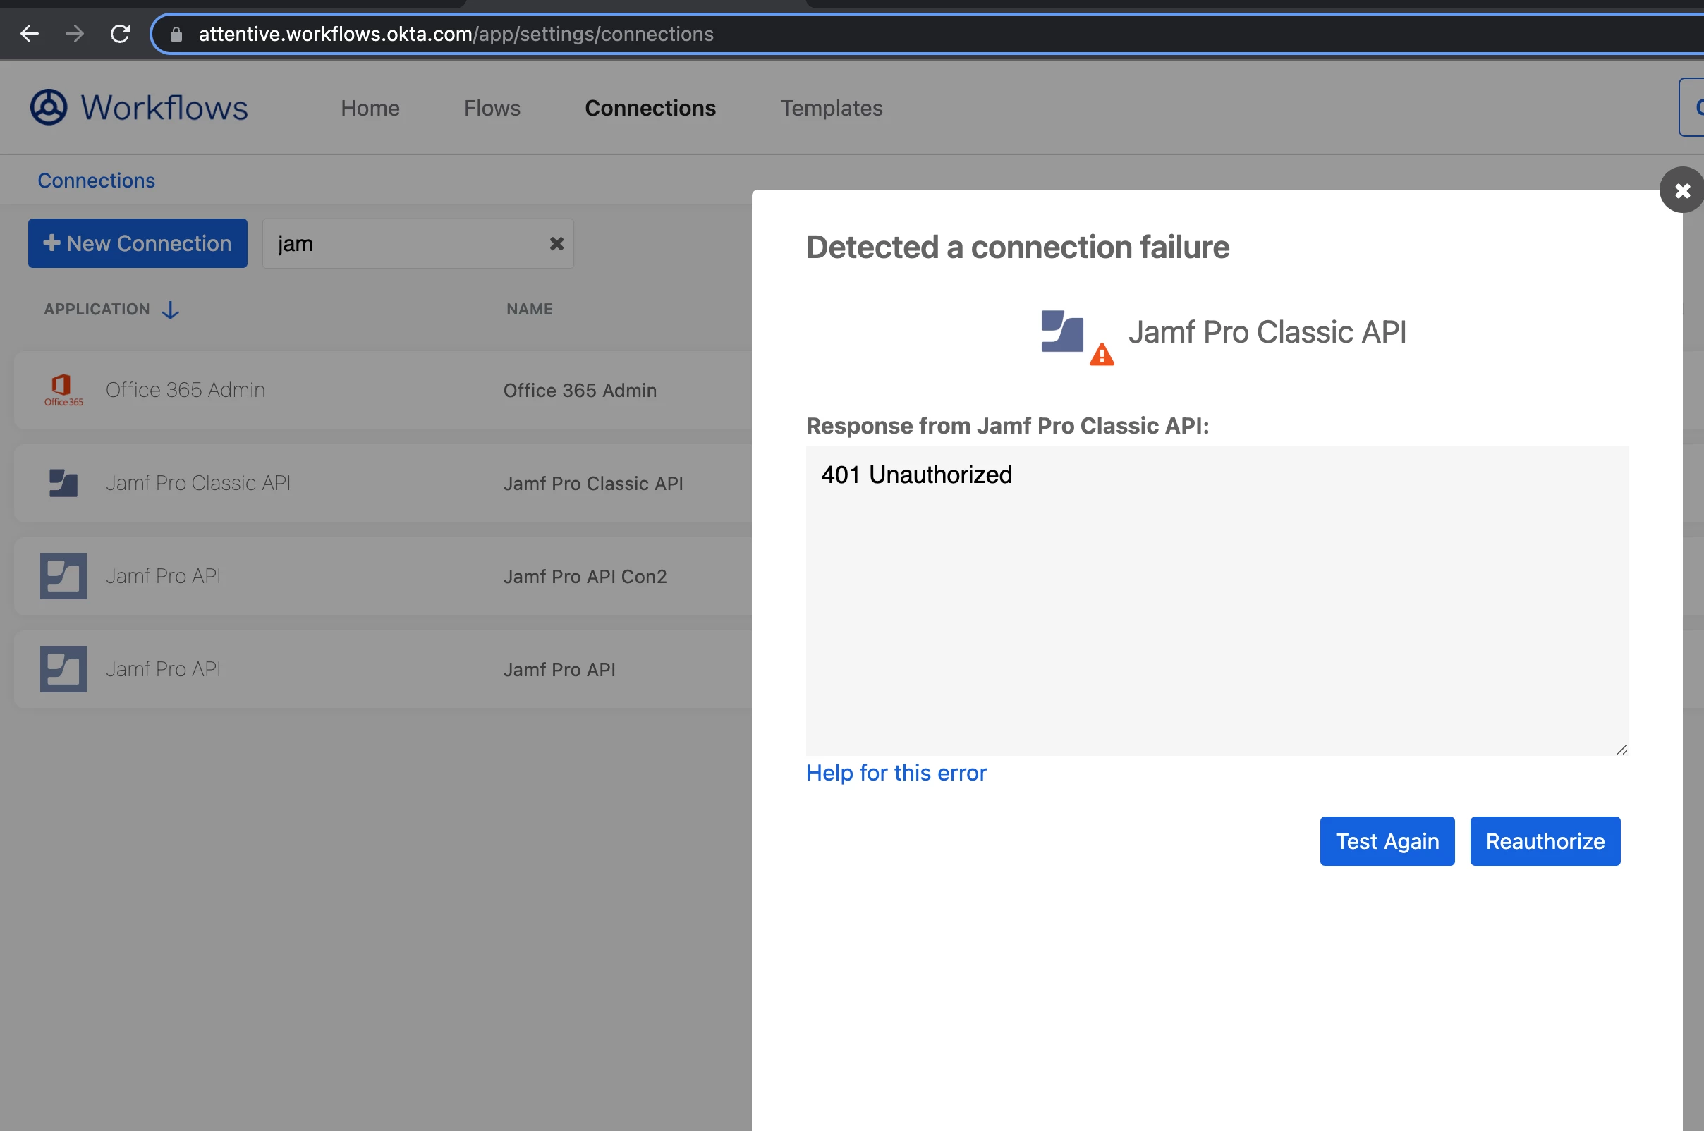The height and width of the screenshot is (1131, 1704).
Task: Click the Office 365 Admin app icon
Action: [63, 390]
